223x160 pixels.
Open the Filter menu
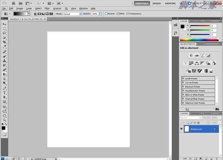point(47,8)
